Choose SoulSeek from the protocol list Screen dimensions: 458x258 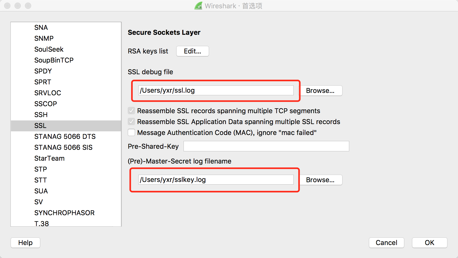[66, 49]
